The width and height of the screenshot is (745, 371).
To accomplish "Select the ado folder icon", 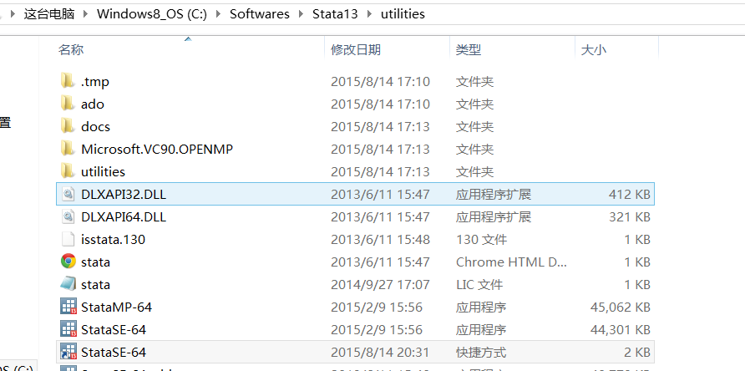I will pyautogui.click(x=68, y=104).
